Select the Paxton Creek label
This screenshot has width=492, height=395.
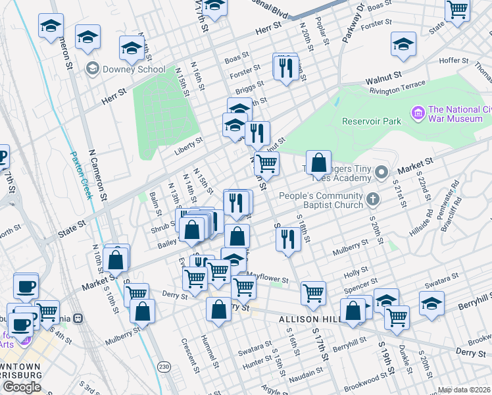coord(82,175)
